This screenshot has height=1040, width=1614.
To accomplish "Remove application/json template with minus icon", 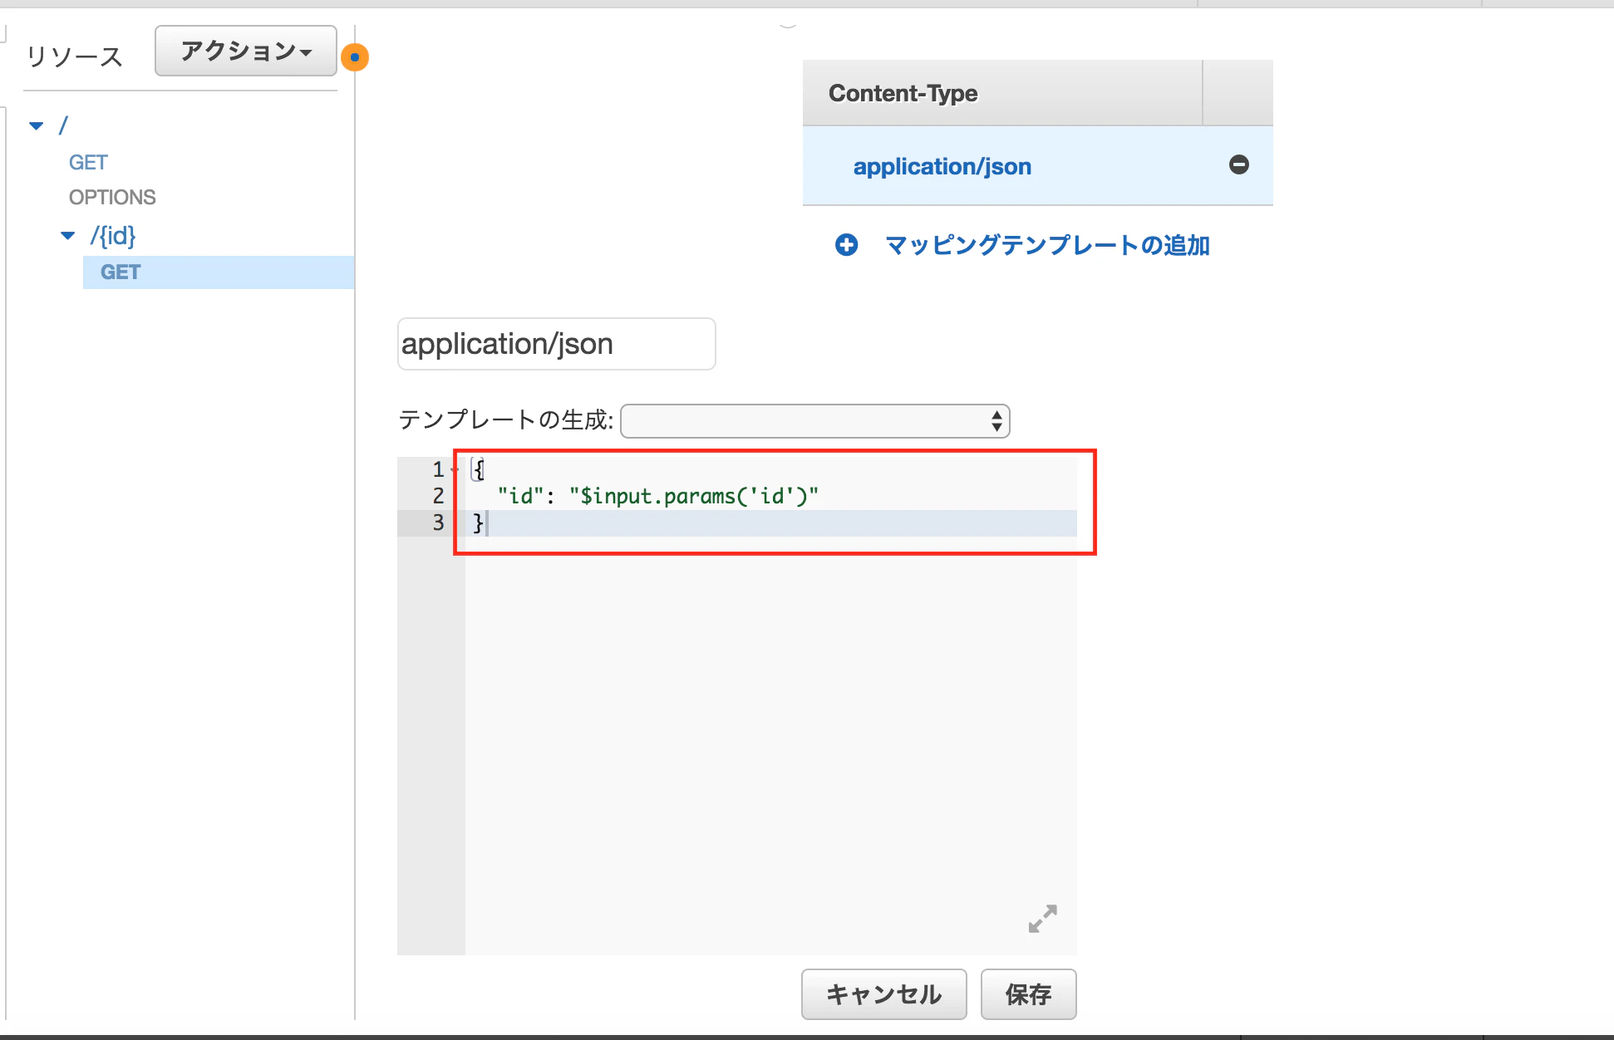I will pos(1238,164).
